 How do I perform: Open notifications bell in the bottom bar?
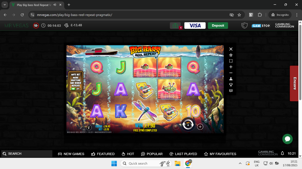point(282,153)
